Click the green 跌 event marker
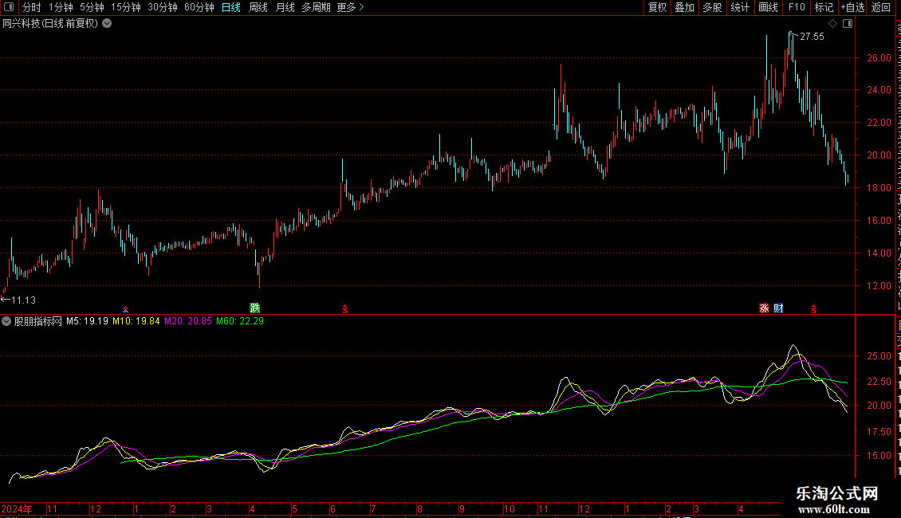 click(x=255, y=308)
